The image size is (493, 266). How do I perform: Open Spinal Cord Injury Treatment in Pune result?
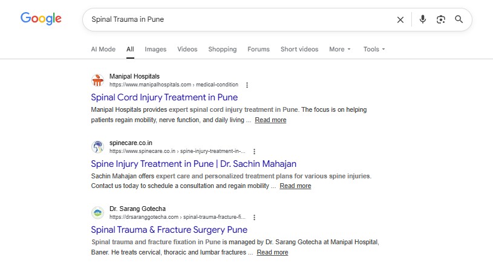pos(164,97)
